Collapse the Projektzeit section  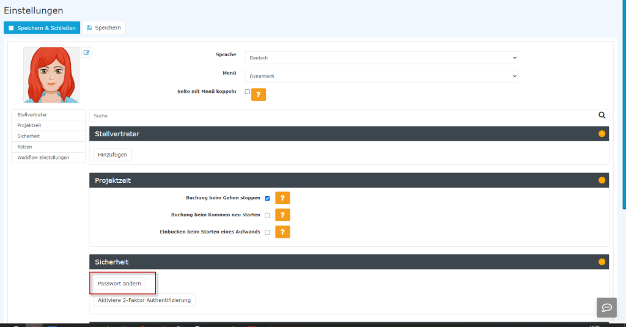[602, 180]
